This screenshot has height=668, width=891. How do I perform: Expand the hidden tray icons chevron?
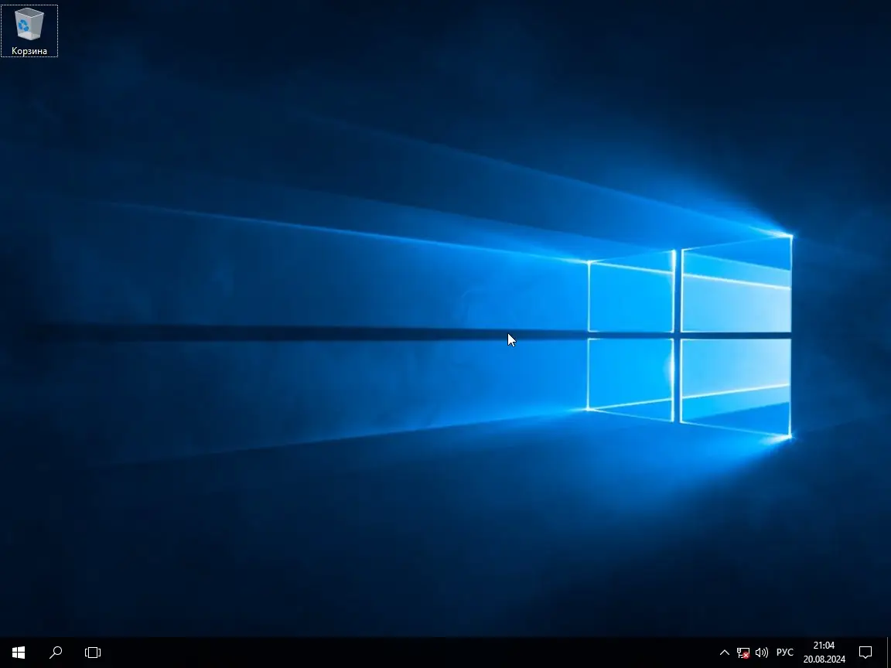724,653
